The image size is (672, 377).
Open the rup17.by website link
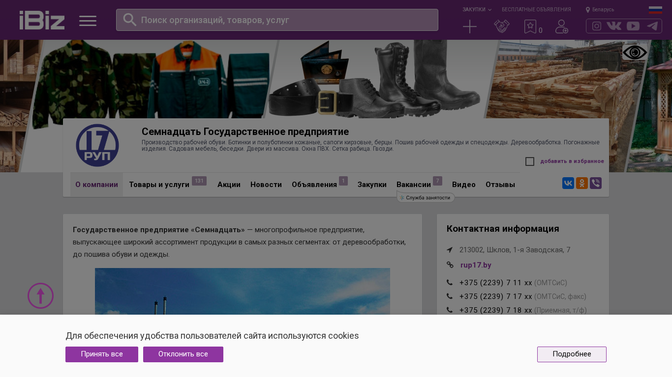click(x=476, y=265)
